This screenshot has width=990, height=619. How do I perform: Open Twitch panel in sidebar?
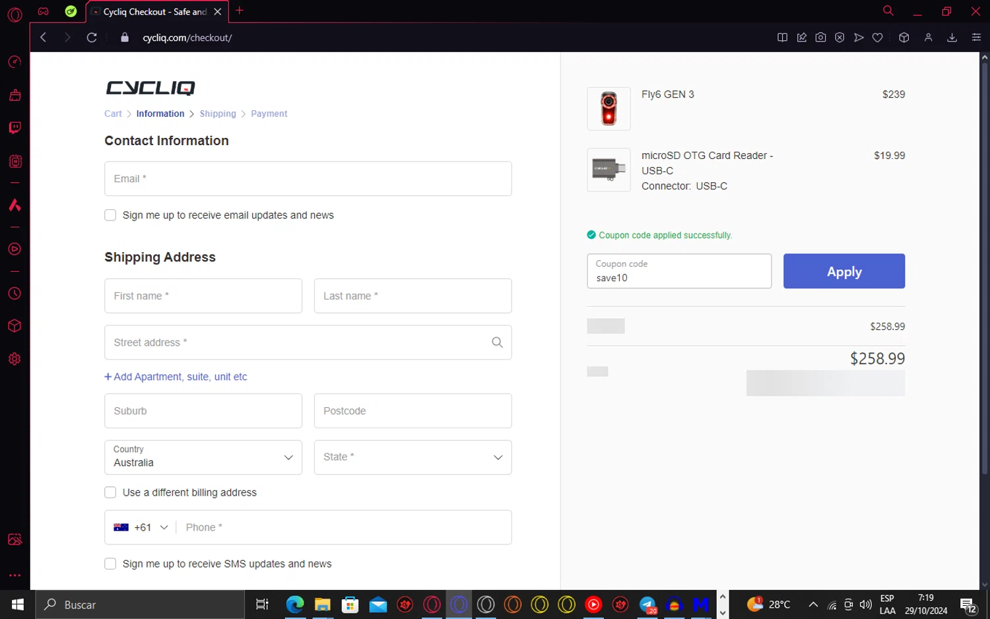(x=15, y=127)
